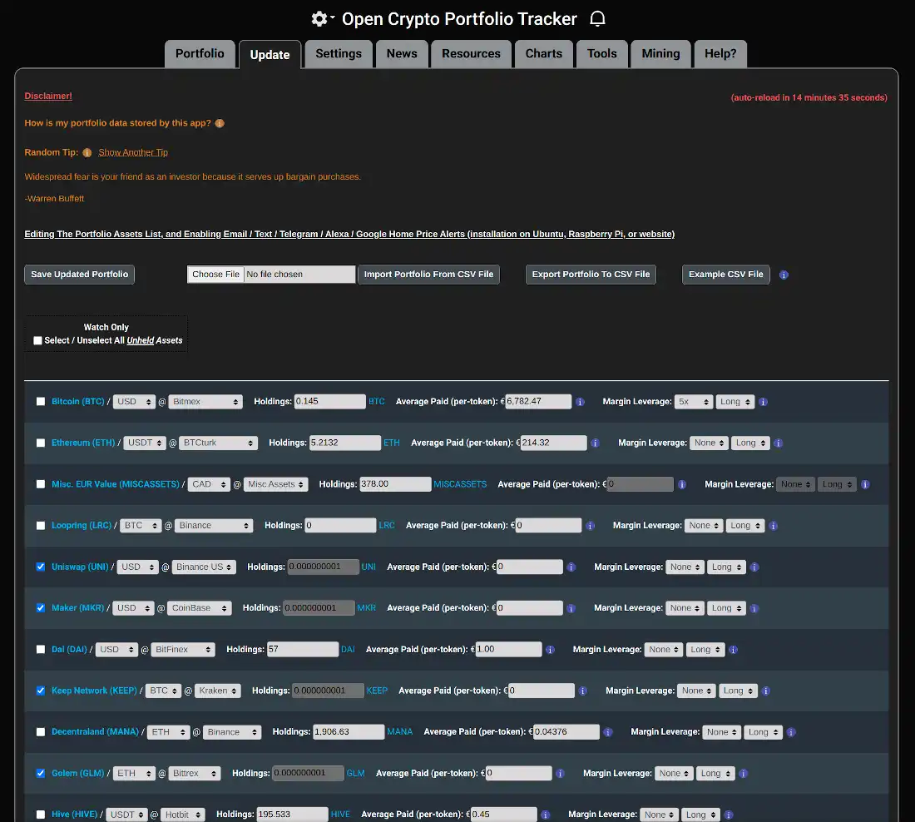The image size is (915, 822).
Task: Click Uniswap margin leverage info icon
Action: 754,567
